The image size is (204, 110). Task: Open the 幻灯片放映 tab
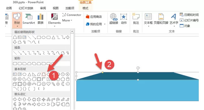[26, 8]
